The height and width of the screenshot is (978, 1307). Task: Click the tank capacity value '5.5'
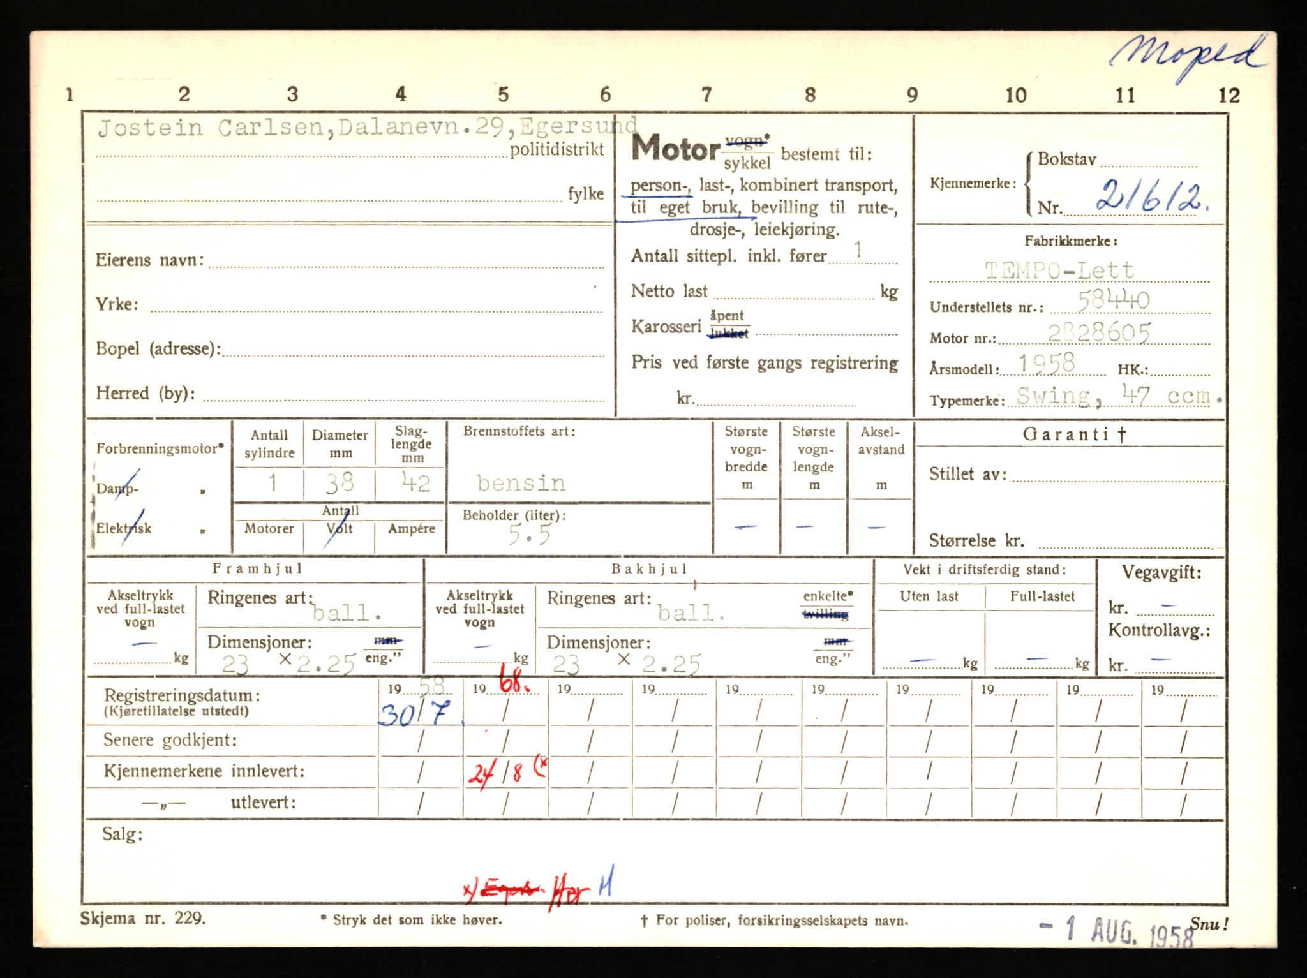point(529,534)
